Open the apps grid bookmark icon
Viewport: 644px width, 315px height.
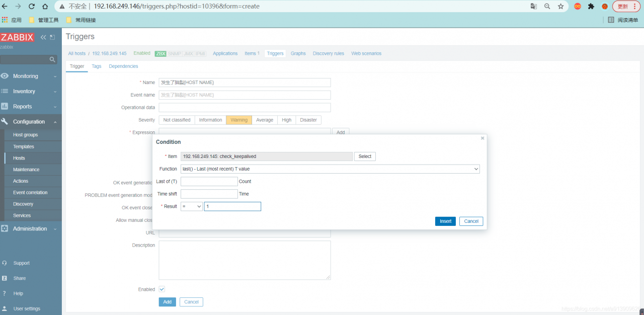[5, 20]
